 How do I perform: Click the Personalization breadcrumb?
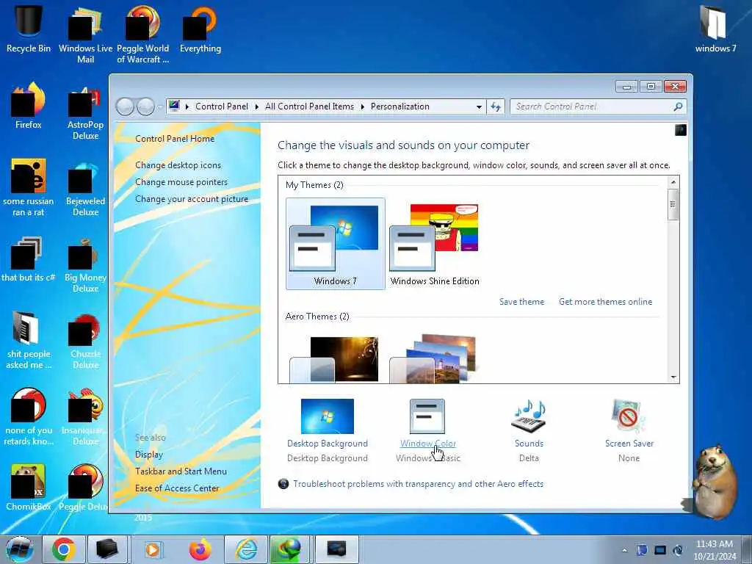(400, 106)
